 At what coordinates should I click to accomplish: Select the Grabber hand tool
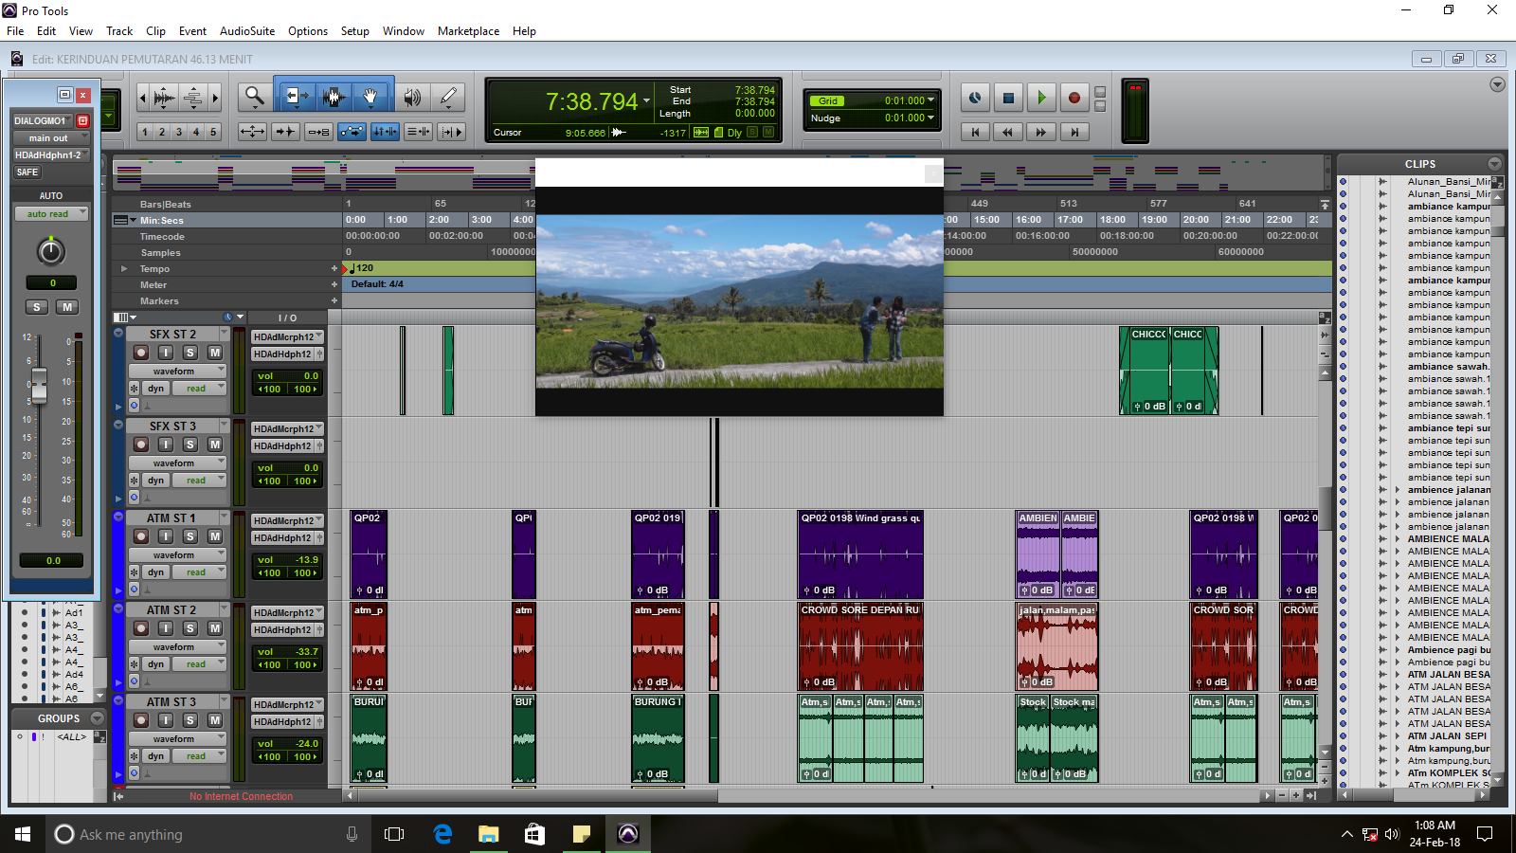click(x=370, y=96)
